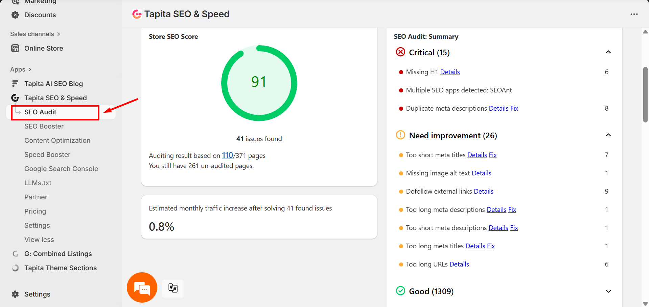This screenshot has height=307, width=649.
Task: Click the Discounts icon in sidebar
Action: [15, 15]
